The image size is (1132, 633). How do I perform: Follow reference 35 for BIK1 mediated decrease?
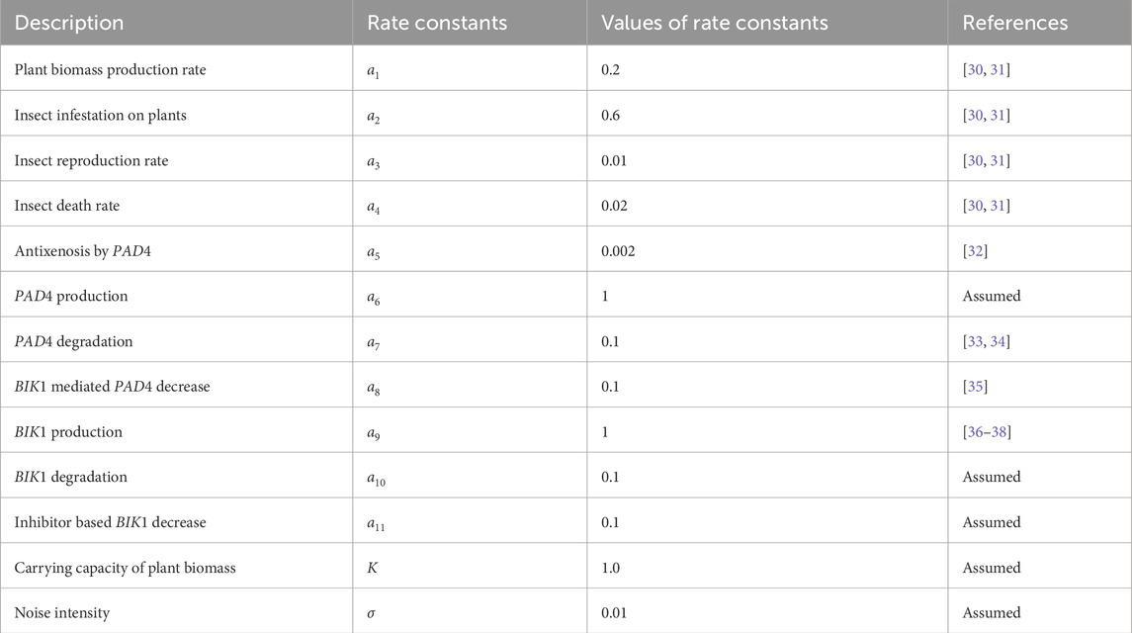tap(975, 387)
